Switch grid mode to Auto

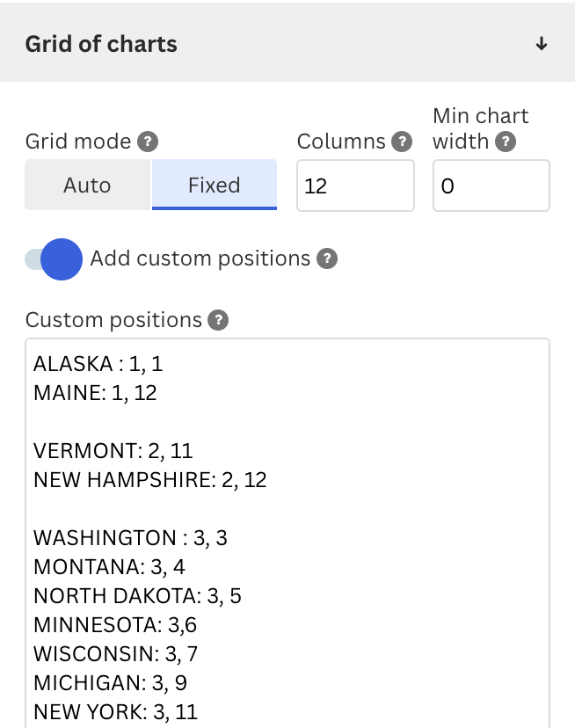87,186
